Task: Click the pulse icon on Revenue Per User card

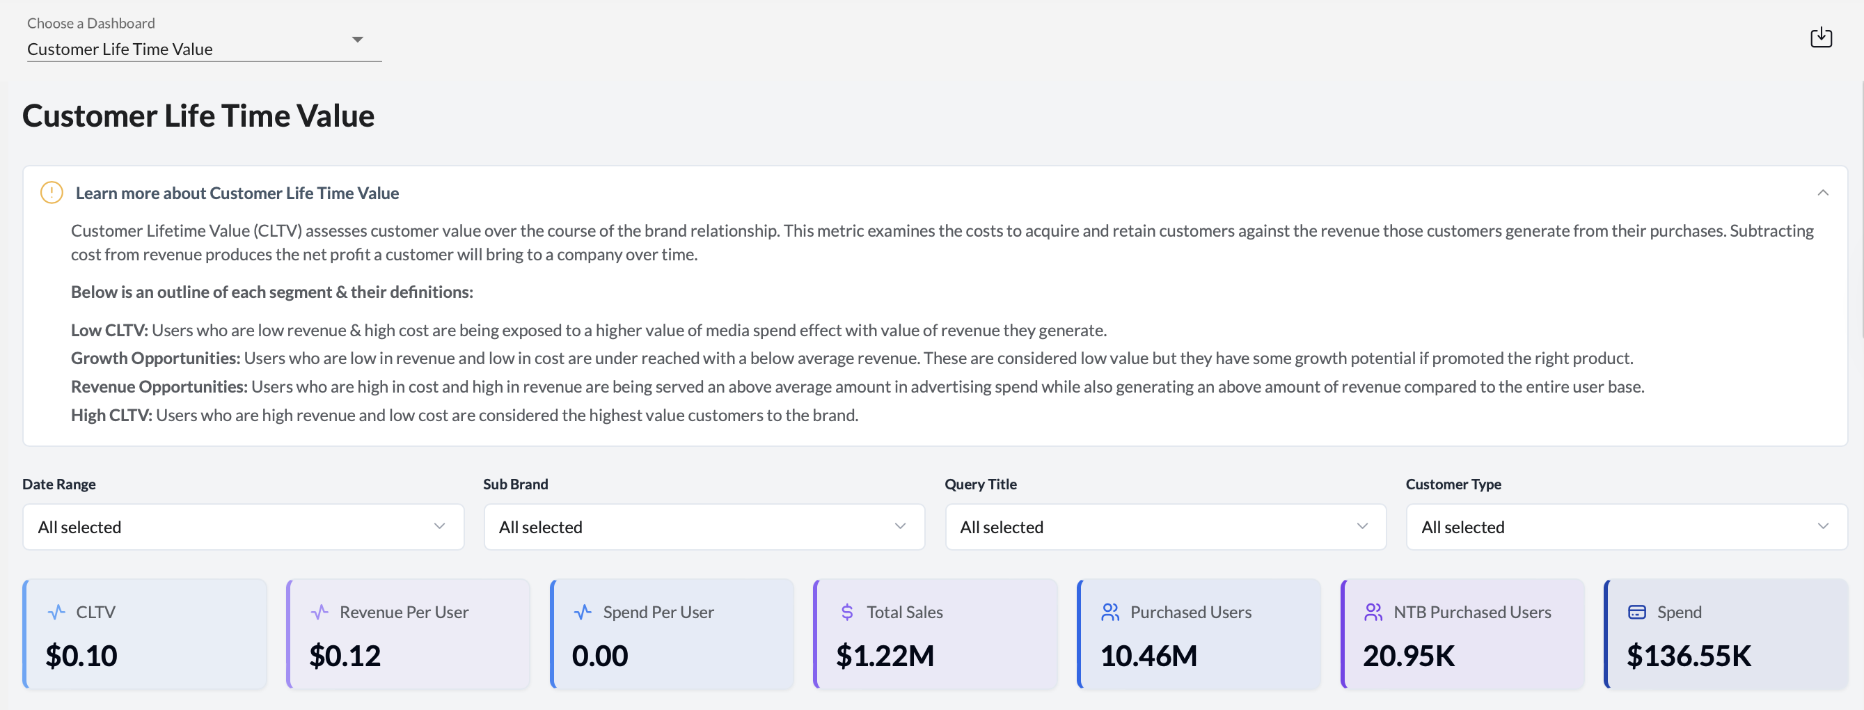Action: click(320, 613)
